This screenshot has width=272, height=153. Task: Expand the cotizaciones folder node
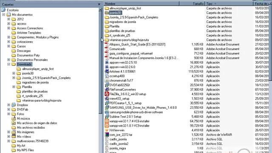tap(8, 42)
